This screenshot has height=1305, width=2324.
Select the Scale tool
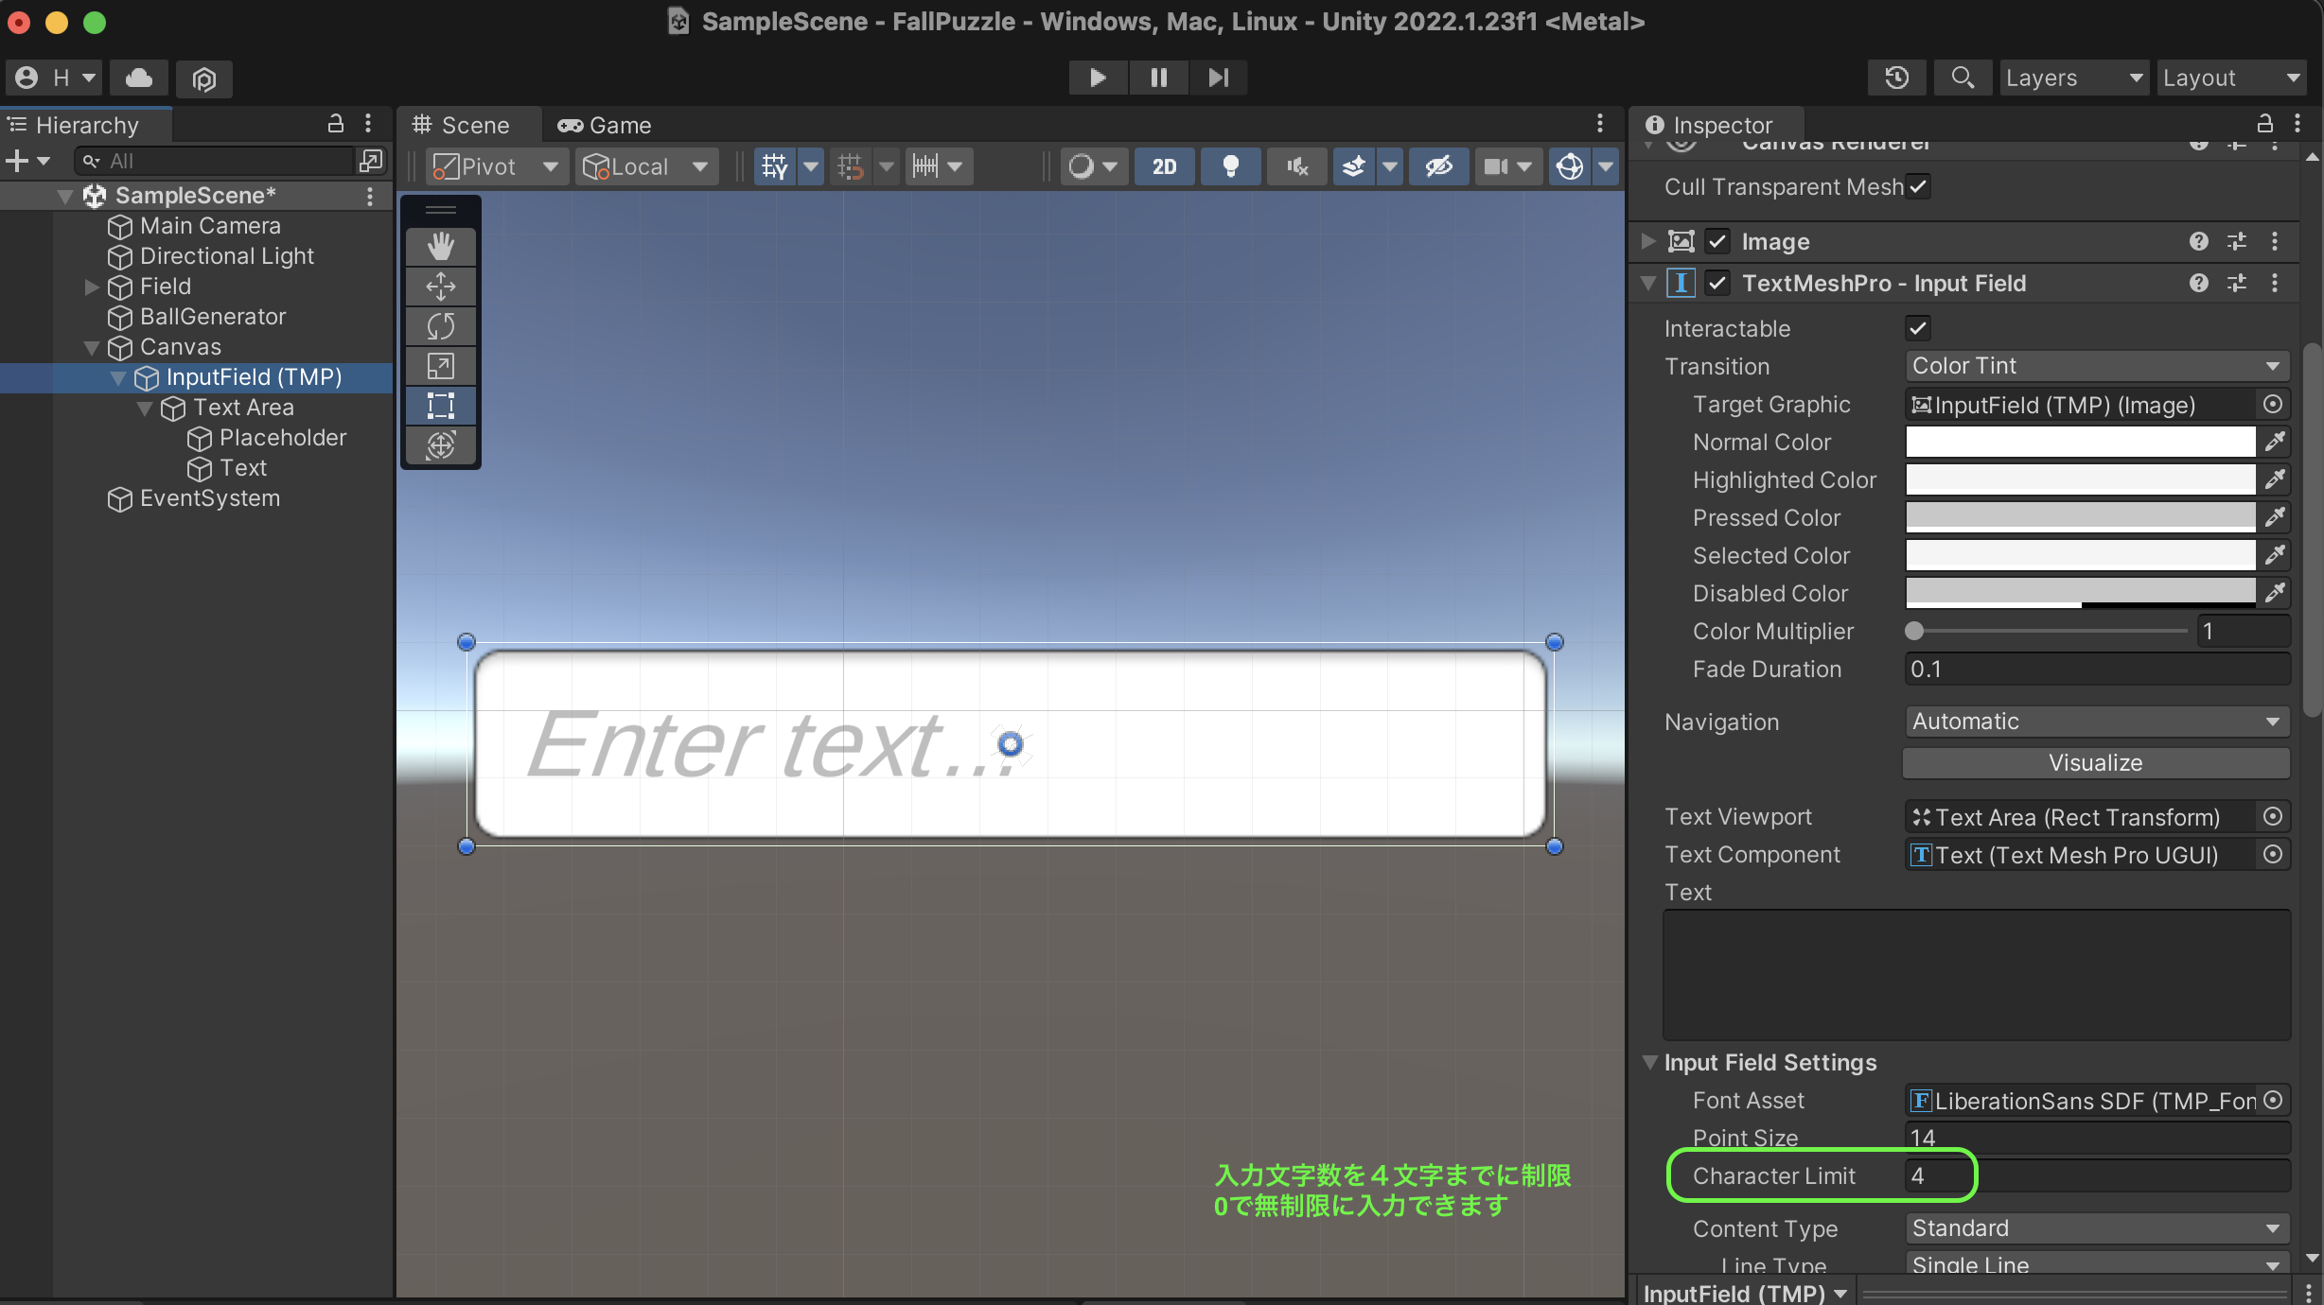[x=440, y=366]
